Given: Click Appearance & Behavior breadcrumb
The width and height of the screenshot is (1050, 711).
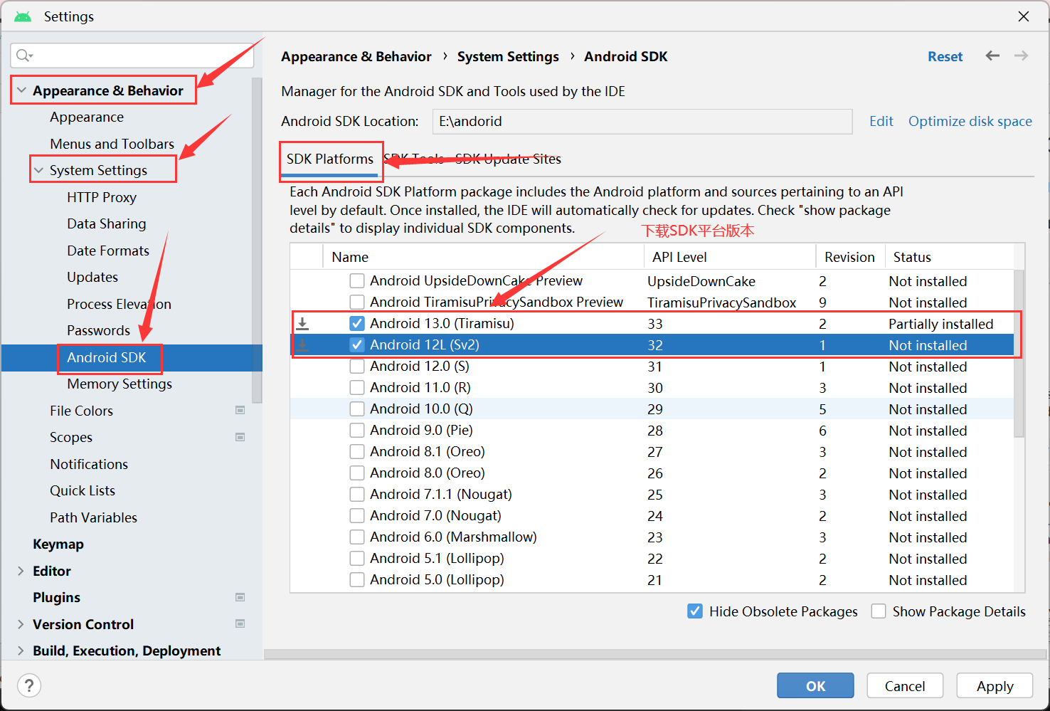Looking at the screenshot, I should tap(356, 56).
